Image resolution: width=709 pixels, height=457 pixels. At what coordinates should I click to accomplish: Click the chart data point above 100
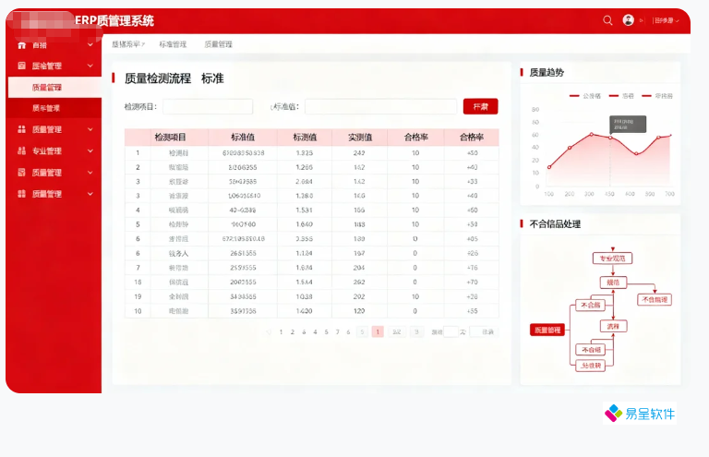tap(549, 167)
